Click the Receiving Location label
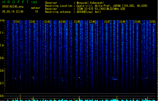This screenshot has height=101, width=158. pyautogui.click(x=59, y=6)
